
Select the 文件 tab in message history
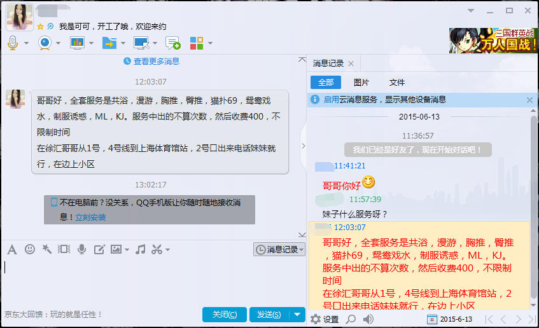[x=396, y=82]
